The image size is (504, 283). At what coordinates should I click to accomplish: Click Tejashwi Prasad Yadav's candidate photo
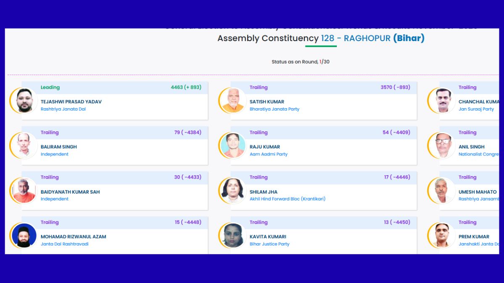coord(24,101)
